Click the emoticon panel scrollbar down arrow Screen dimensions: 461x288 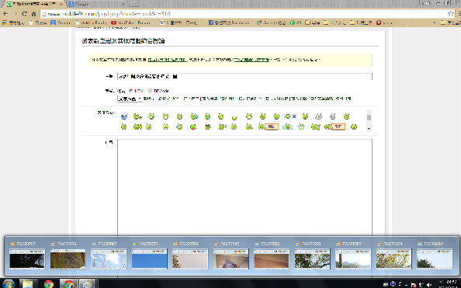click(x=369, y=129)
